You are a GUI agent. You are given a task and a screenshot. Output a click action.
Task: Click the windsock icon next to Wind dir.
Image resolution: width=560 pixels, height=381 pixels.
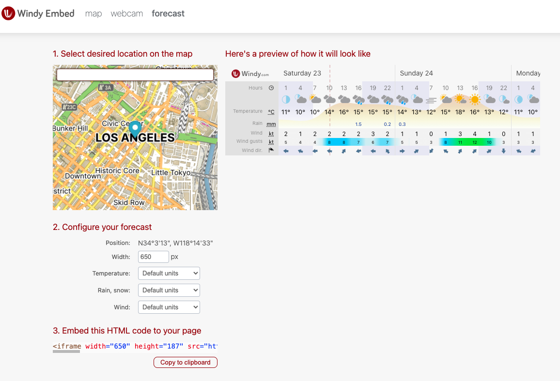(x=271, y=151)
